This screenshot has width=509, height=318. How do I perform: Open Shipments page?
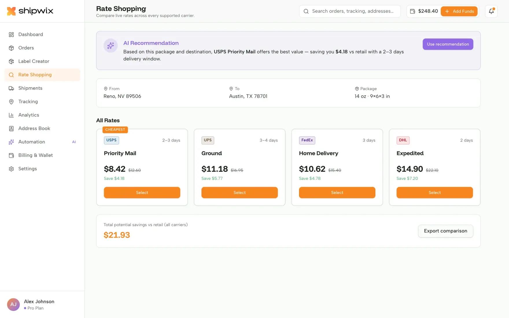pyautogui.click(x=42, y=88)
